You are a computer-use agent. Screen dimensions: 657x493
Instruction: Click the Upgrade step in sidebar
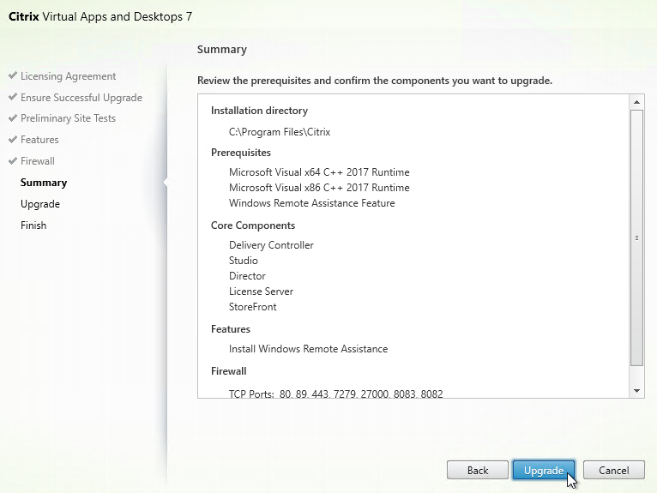tap(40, 204)
